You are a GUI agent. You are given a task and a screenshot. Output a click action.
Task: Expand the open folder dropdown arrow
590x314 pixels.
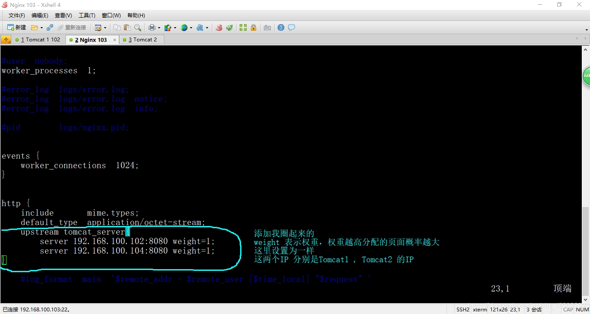point(41,28)
